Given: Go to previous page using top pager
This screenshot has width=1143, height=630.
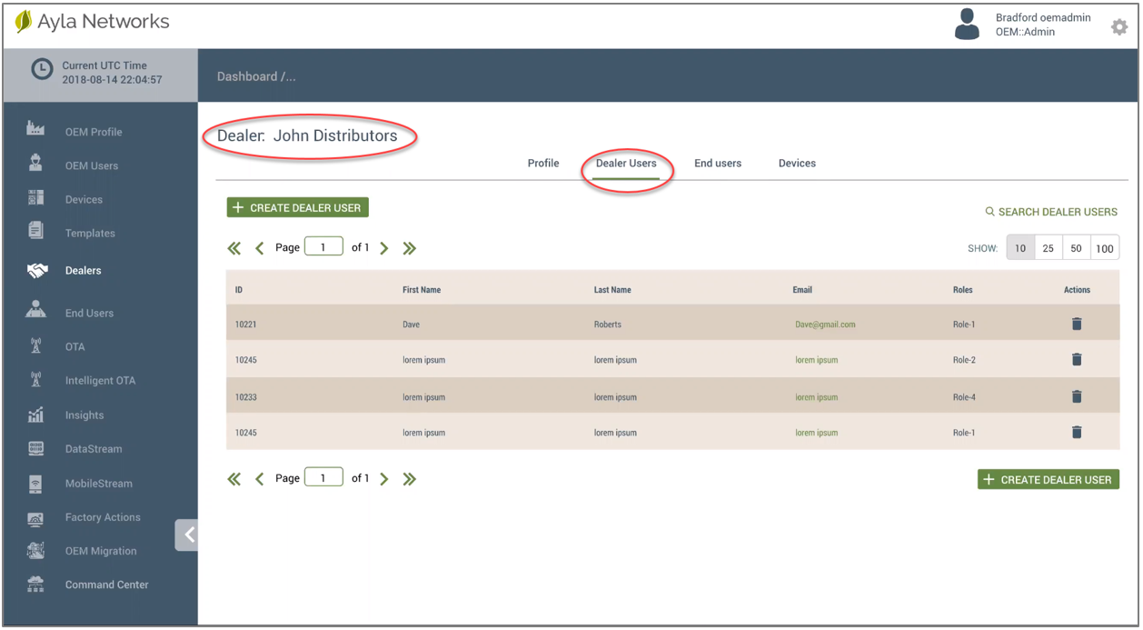Looking at the screenshot, I should (260, 248).
